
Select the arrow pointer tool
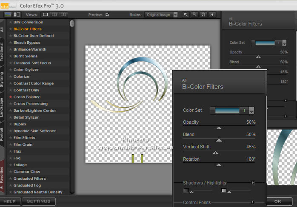pyautogui.click(x=186, y=14)
